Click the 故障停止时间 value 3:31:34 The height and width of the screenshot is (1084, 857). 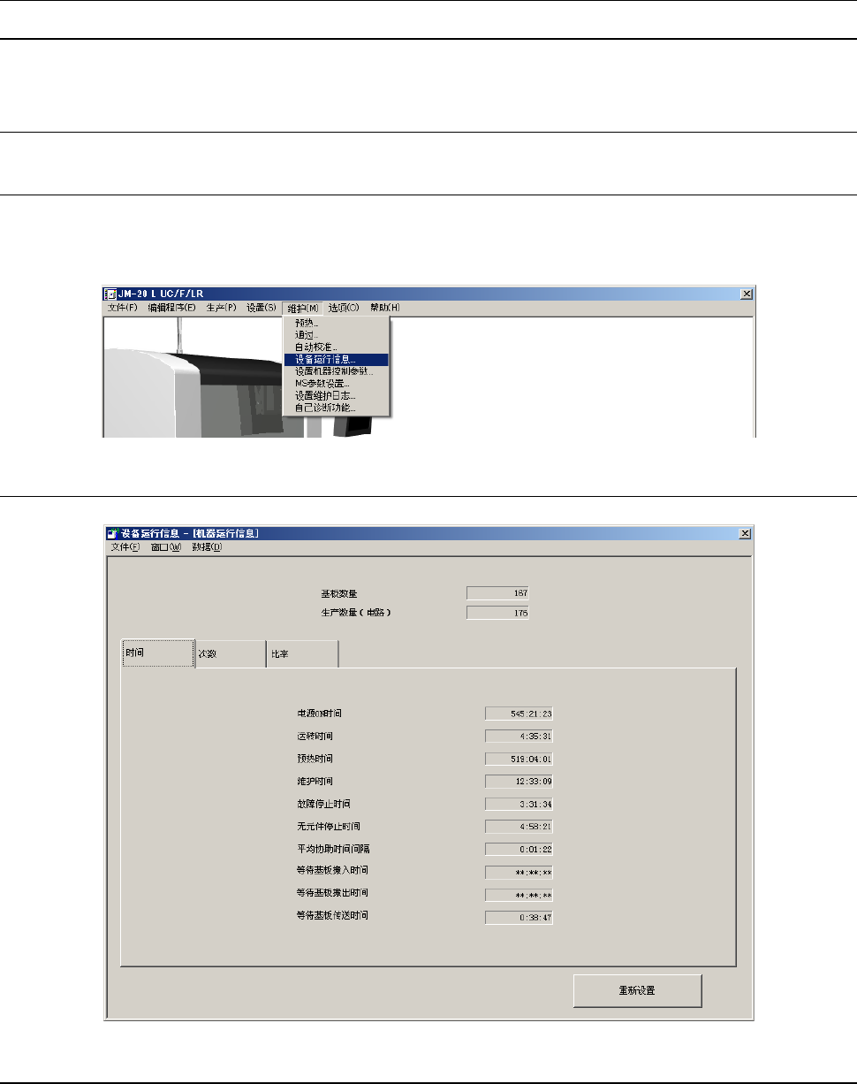click(x=519, y=805)
